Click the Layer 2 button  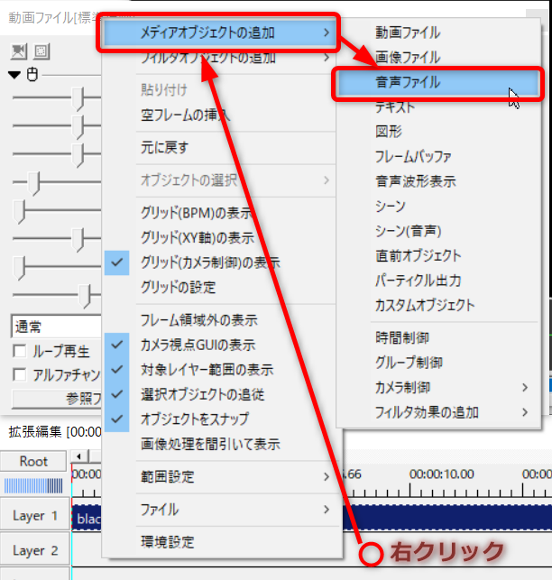pos(34,550)
